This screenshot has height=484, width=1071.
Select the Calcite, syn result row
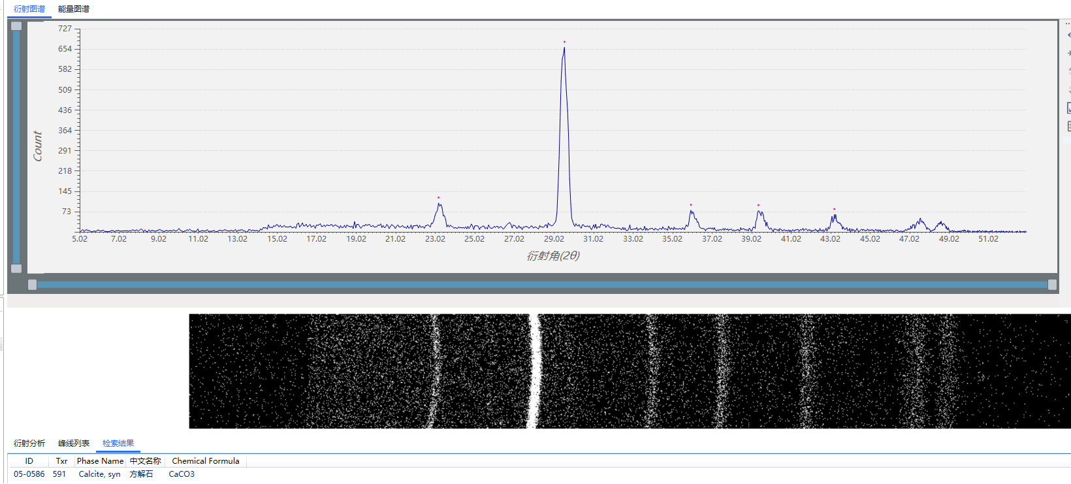[99, 474]
